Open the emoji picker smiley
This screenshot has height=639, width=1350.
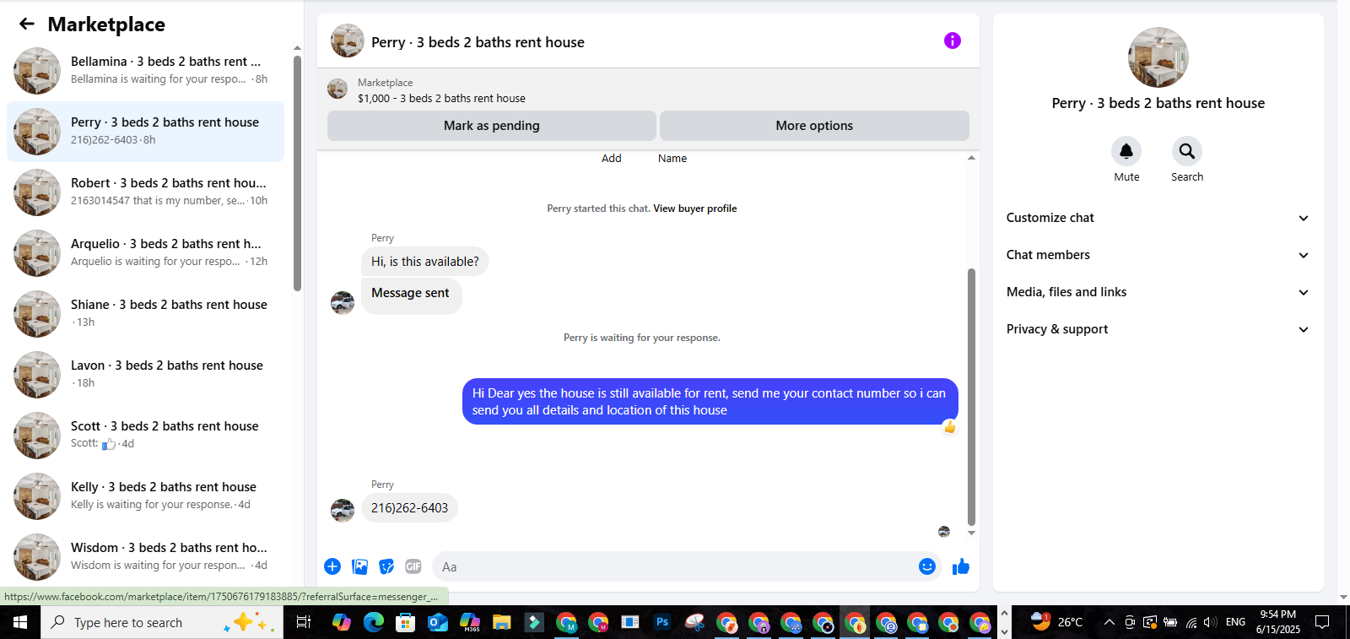point(927,566)
